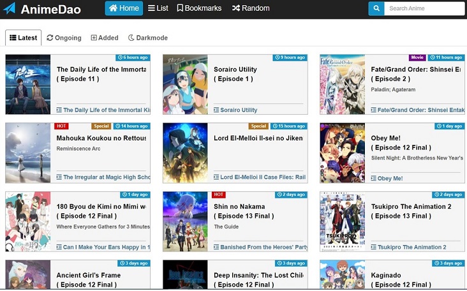The height and width of the screenshot is (291, 467).
Task: Click the blue search magnifier button
Action: click(x=376, y=8)
